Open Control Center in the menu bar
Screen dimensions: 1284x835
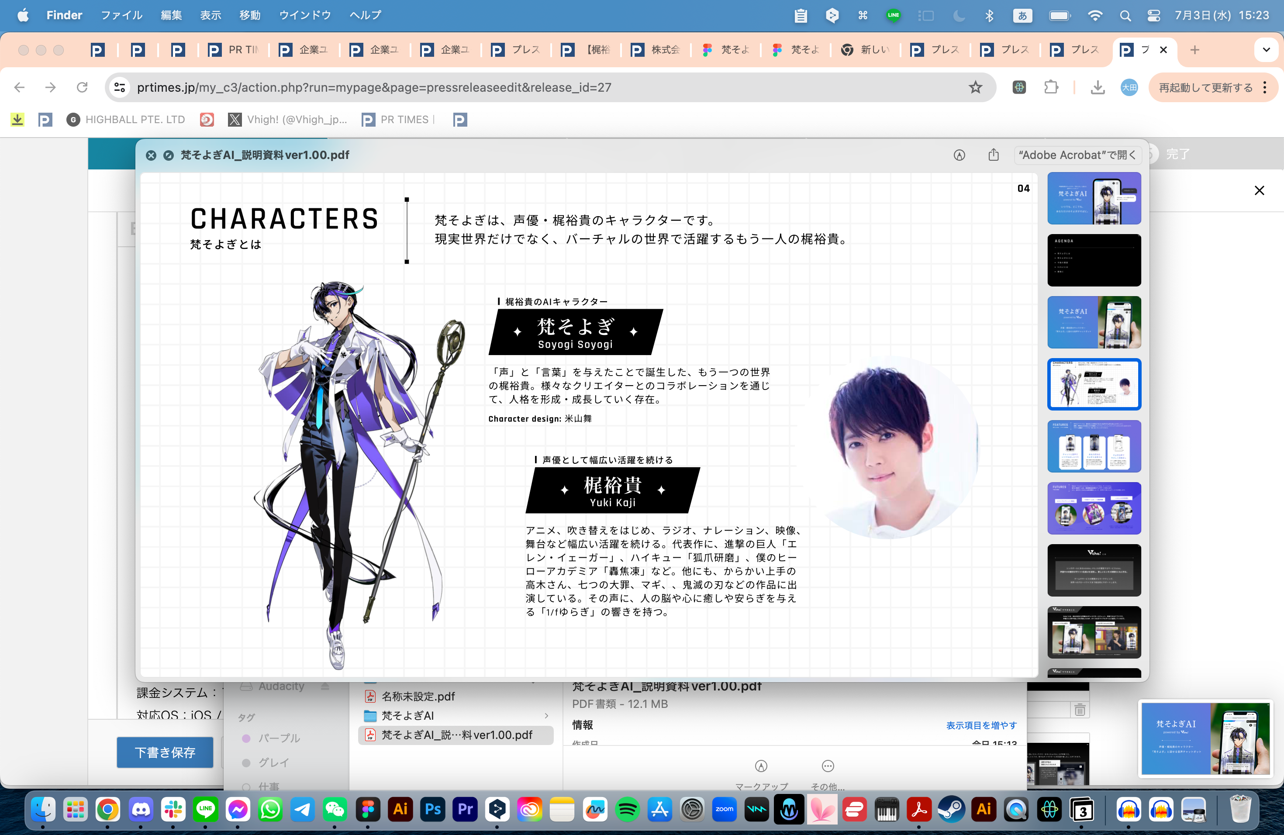(1153, 16)
